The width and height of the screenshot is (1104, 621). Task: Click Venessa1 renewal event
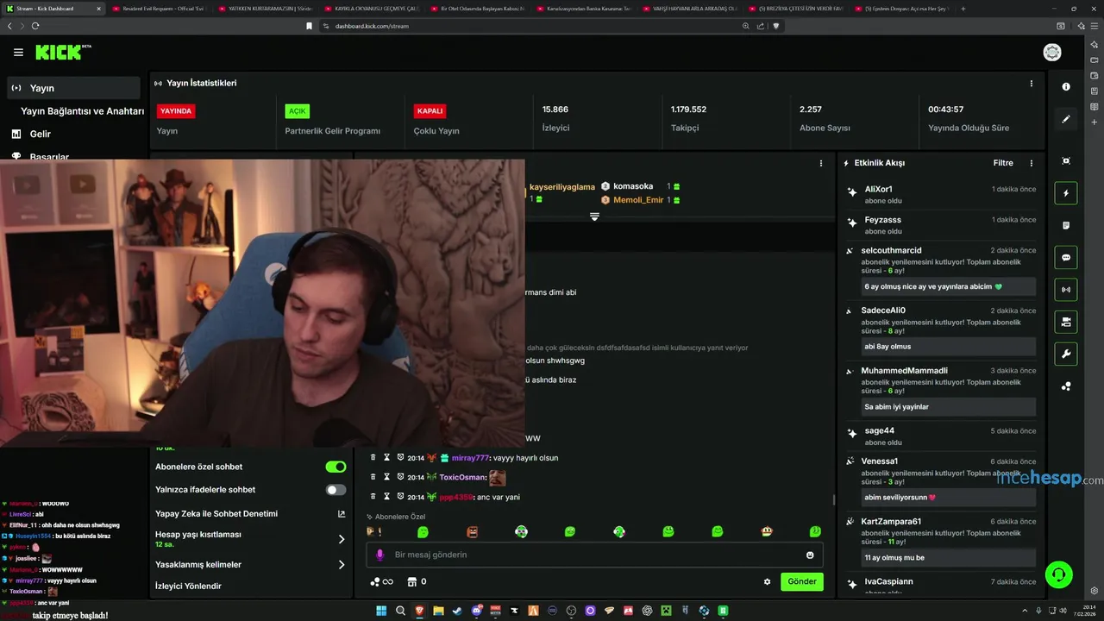tap(942, 480)
